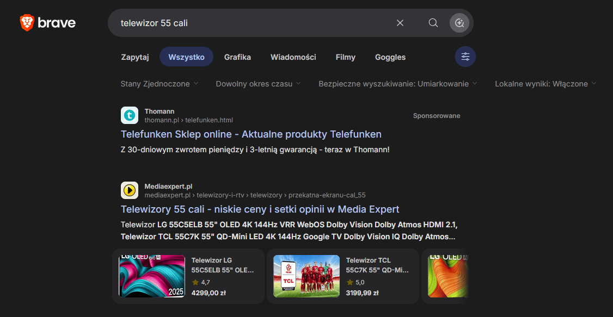Expand the Dowolny okres czasu dropdown
The image size is (613, 317).
pyautogui.click(x=259, y=84)
